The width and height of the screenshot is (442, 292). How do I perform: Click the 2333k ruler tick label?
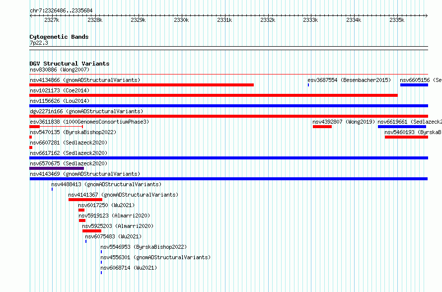tap(310, 20)
